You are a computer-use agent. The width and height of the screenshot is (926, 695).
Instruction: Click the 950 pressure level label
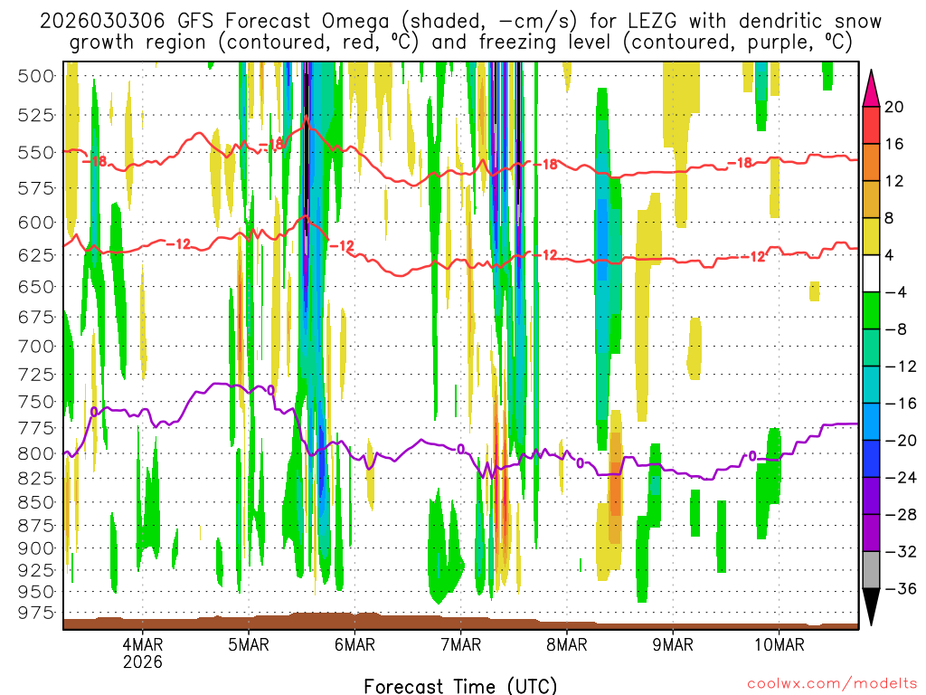pos(35,592)
